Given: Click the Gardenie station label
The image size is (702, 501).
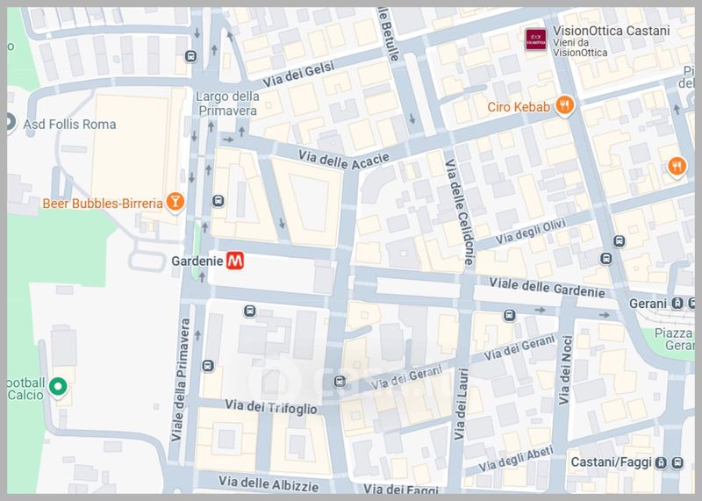Looking at the screenshot, I should [x=197, y=261].
